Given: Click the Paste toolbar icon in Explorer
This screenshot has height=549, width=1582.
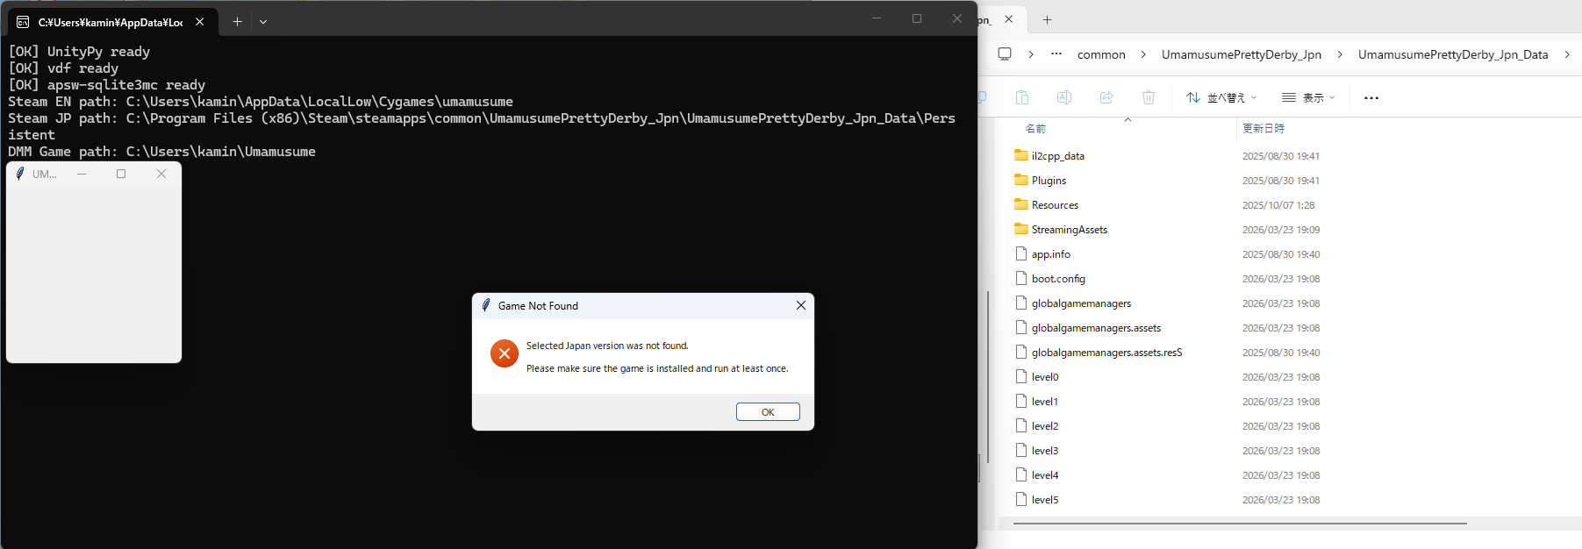Looking at the screenshot, I should pyautogui.click(x=1021, y=97).
